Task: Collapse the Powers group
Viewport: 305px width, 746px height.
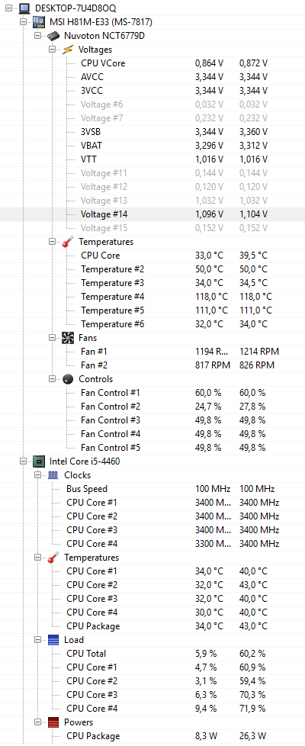Action: point(37,722)
